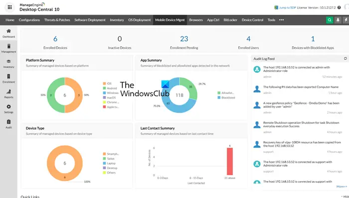This screenshot has height=198, width=349.
Task: Toggle Chrome legend entry
Action: (x=111, y=102)
